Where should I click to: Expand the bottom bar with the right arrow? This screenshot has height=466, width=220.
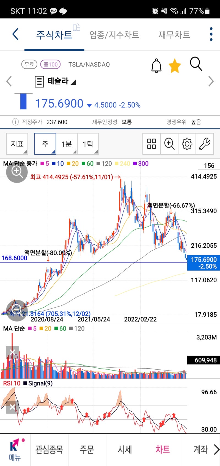tap(216, 449)
